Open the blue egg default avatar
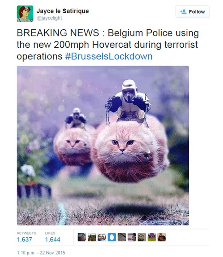Viewport: 223px width, 257px height. coord(112,237)
